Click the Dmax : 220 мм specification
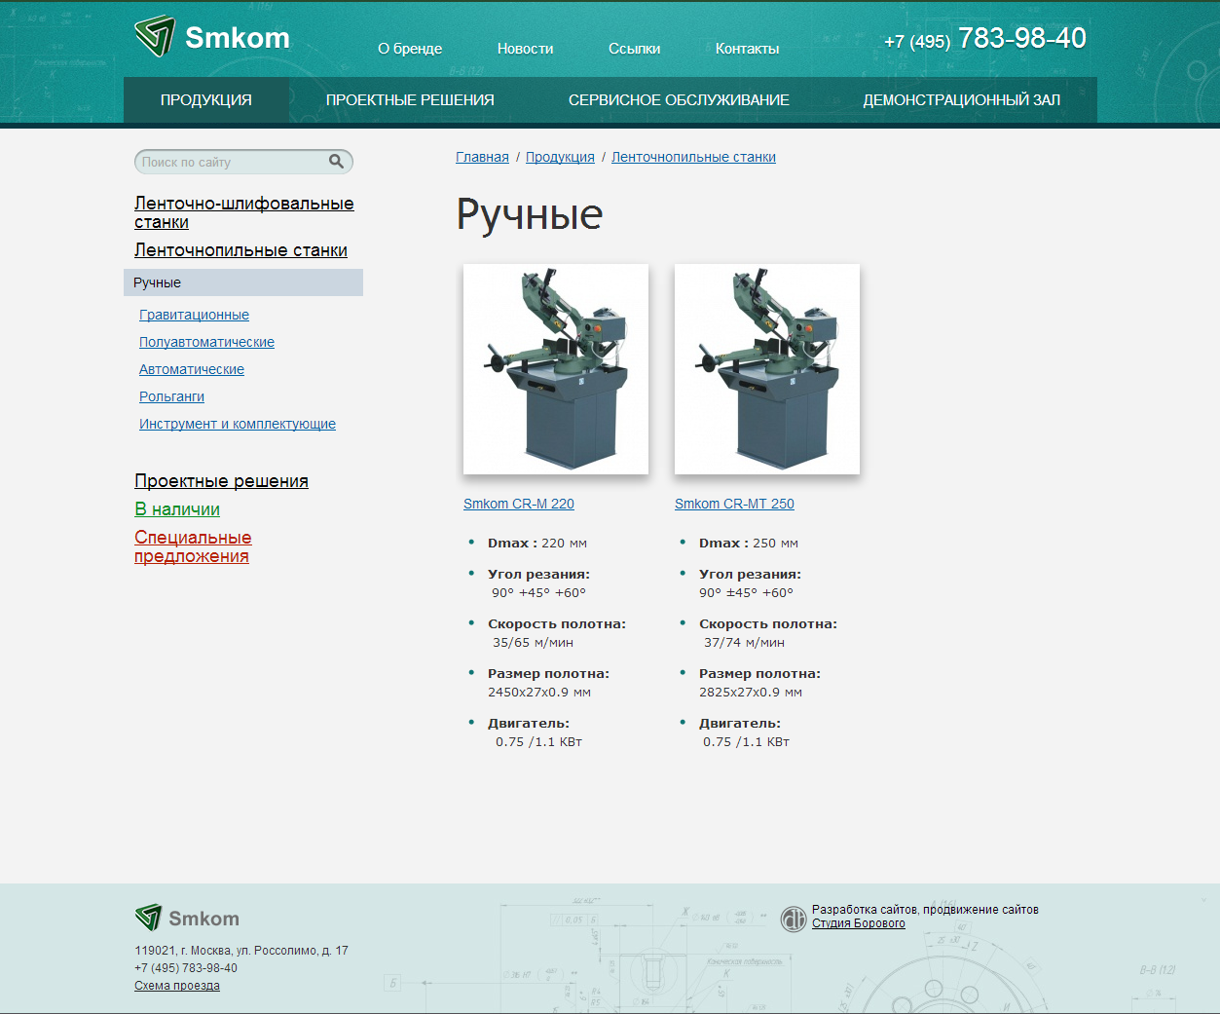1220x1014 pixels. pyautogui.click(x=537, y=544)
